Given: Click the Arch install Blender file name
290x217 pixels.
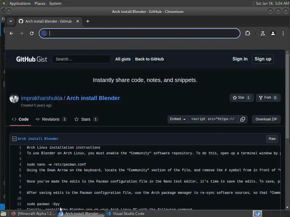Looking at the screenshot, I should click(x=38, y=139).
